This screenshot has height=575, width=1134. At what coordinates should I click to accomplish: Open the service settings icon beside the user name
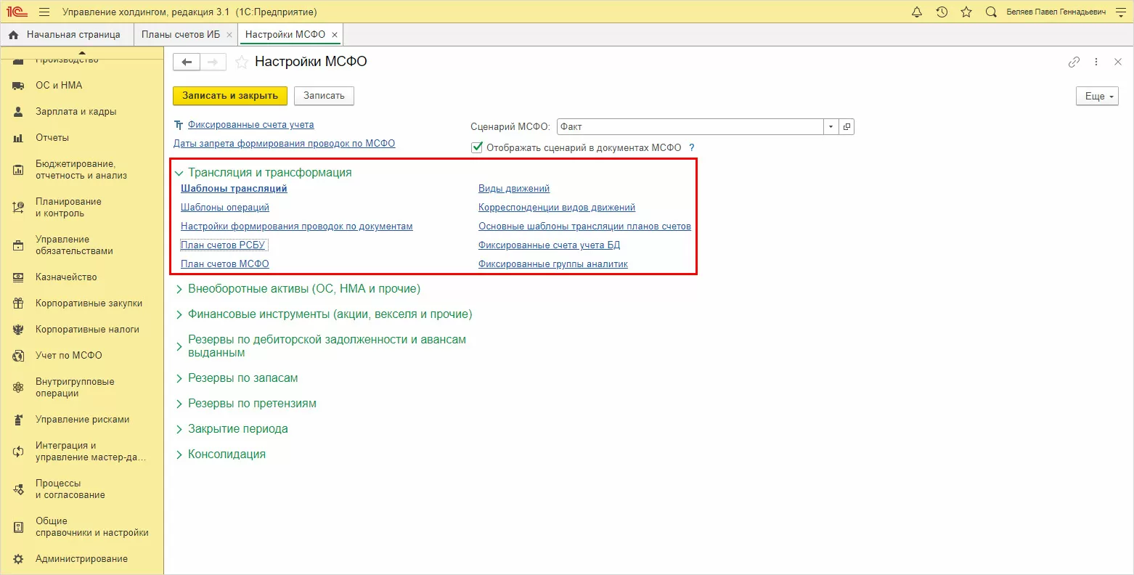[1120, 12]
